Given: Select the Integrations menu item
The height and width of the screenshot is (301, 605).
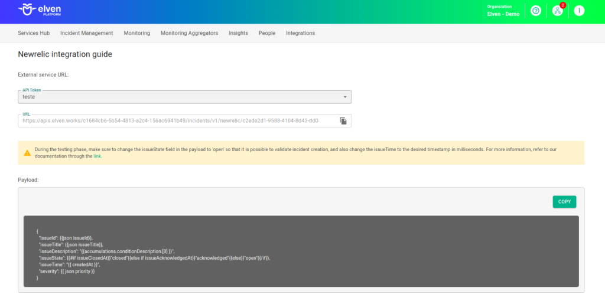Looking at the screenshot, I should pyautogui.click(x=300, y=33).
